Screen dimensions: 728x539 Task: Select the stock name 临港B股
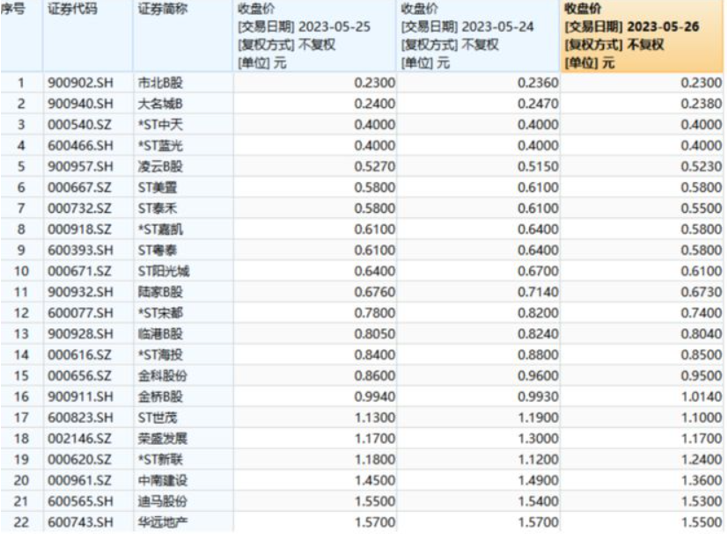click(160, 334)
